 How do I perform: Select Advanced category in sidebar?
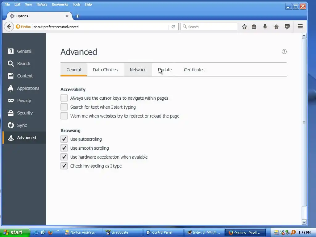pos(24,138)
